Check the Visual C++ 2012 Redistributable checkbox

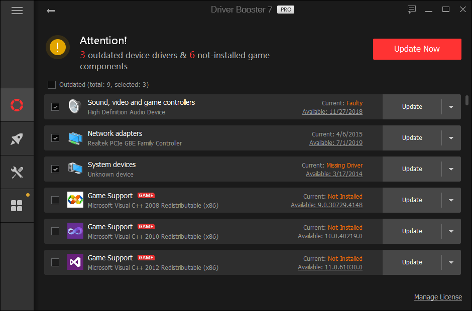(x=55, y=262)
